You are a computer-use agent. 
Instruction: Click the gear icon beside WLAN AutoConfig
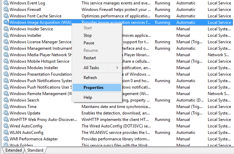point(6,133)
